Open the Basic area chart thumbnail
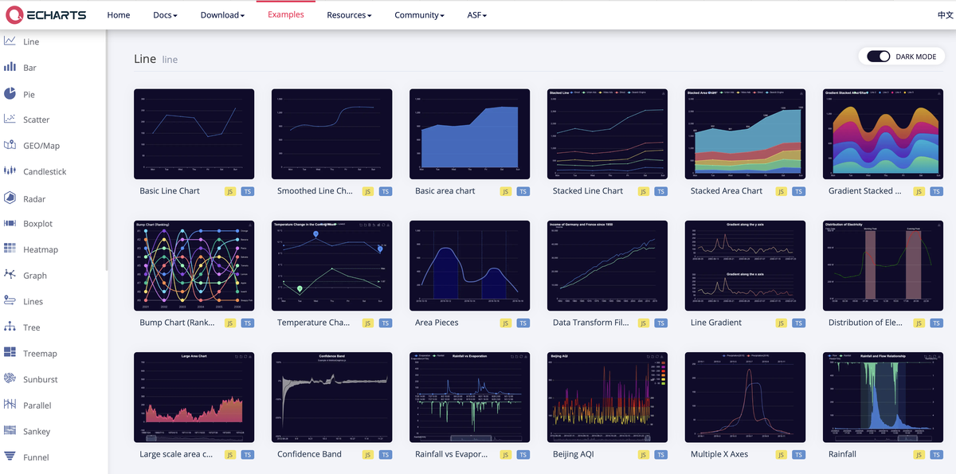The image size is (956, 474). (469, 134)
